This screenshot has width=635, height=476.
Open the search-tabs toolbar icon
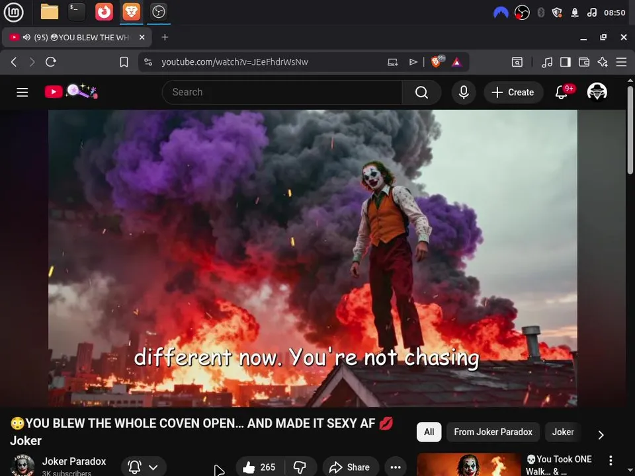[517, 62]
